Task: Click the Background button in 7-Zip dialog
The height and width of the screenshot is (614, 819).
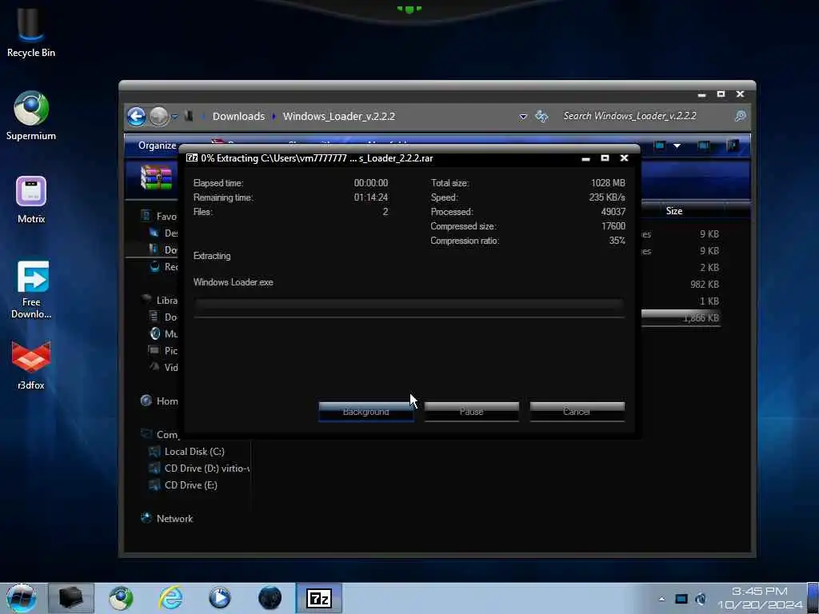Action: [x=366, y=412]
